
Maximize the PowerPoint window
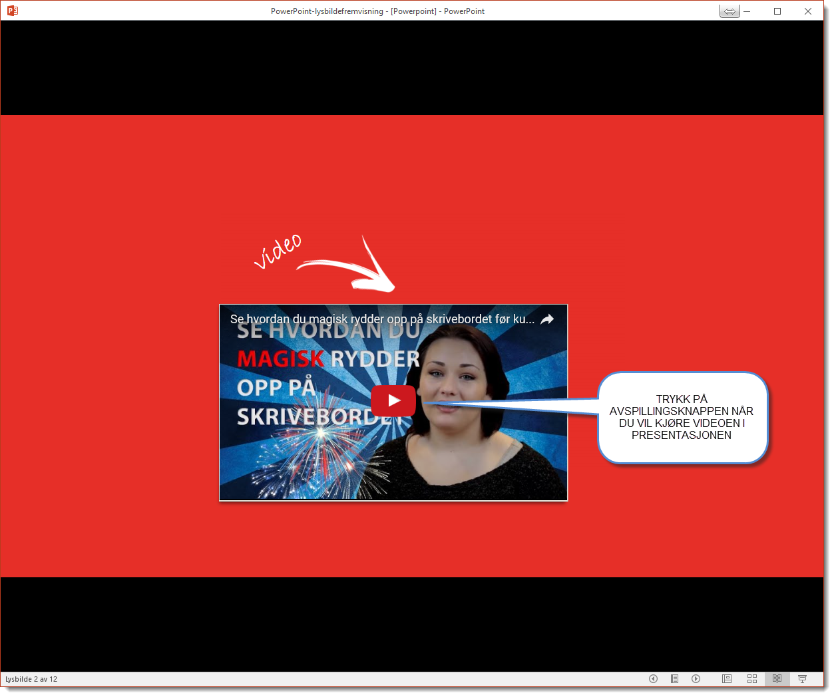[777, 11]
